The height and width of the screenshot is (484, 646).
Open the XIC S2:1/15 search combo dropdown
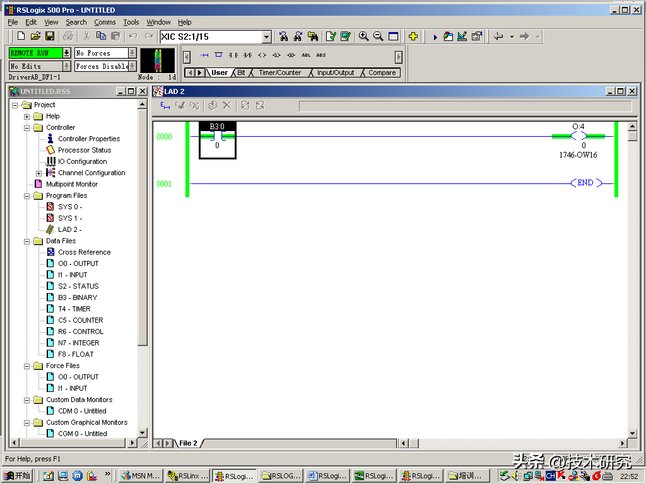tap(266, 37)
